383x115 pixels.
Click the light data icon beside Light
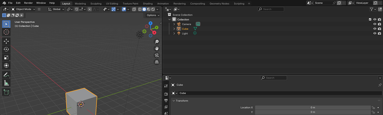(195, 33)
